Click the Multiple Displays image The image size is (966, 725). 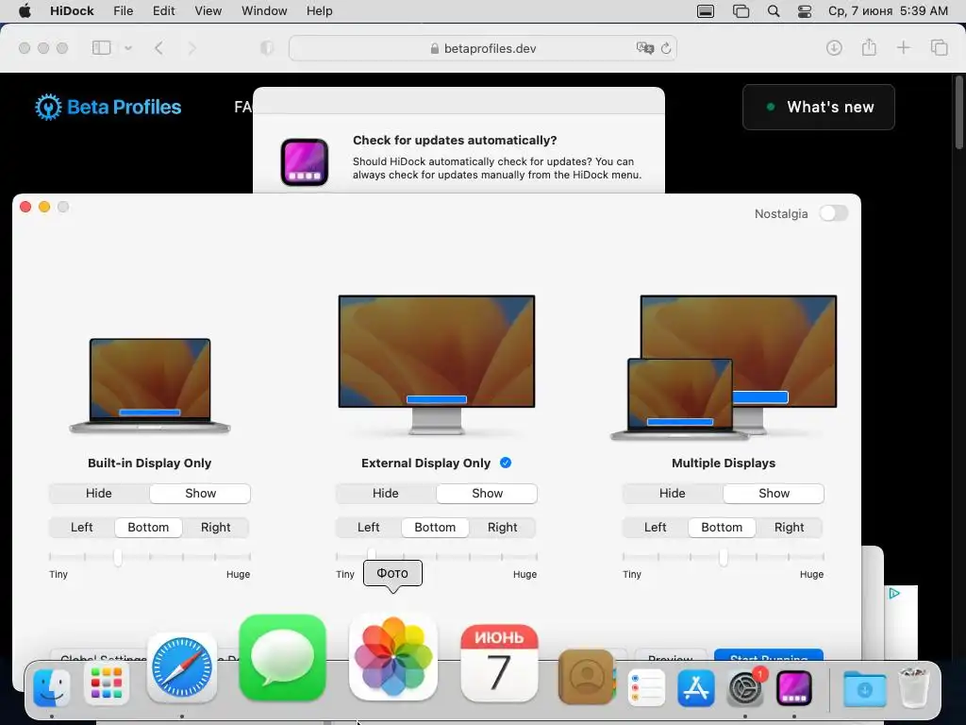pyautogui.click(x=724, y=367)
